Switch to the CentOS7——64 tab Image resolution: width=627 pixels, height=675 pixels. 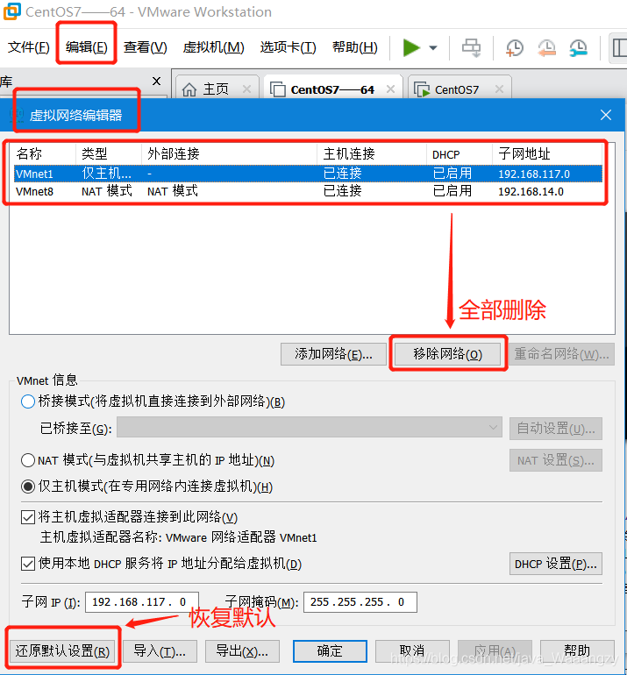333,88
